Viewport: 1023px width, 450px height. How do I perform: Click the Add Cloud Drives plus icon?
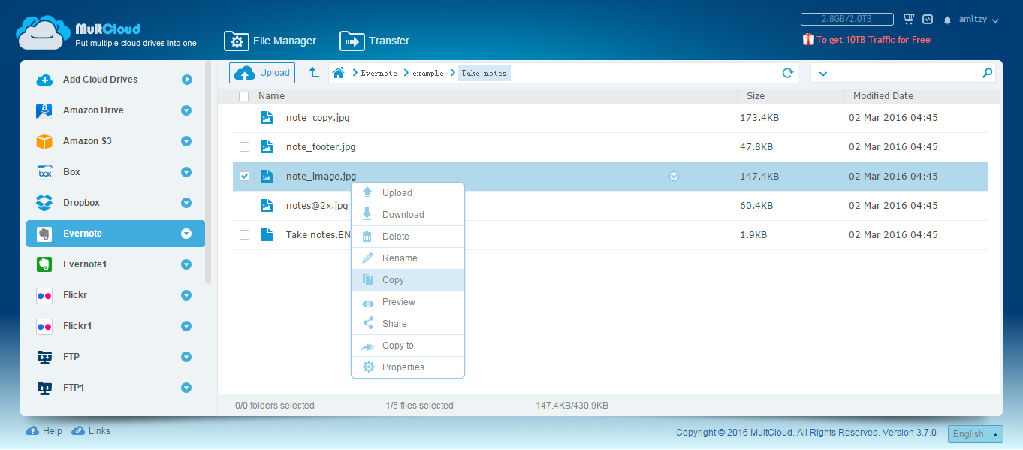(44, 80)
